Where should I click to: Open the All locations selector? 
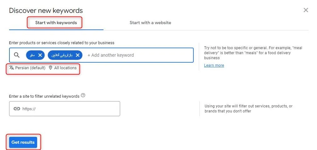[63, 68]
